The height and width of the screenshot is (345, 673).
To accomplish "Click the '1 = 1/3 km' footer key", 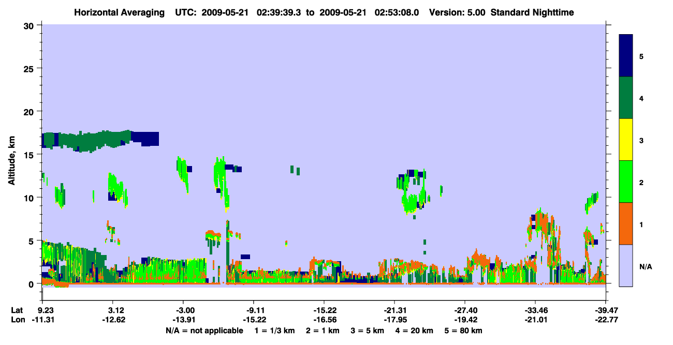I will (x=275, y=331).
